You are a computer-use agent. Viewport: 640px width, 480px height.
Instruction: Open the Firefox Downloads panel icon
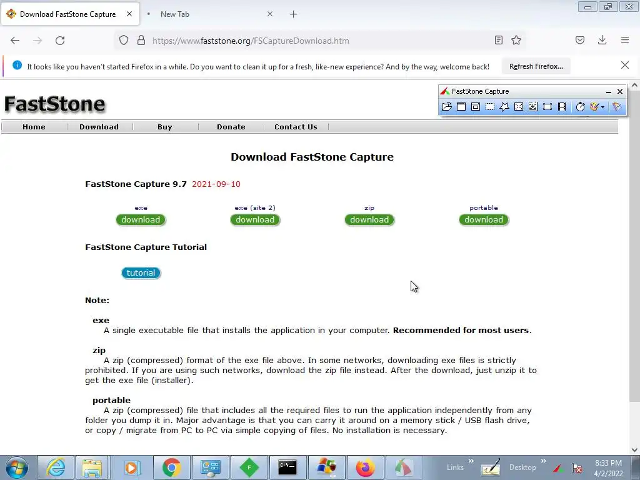click(602, 40)
